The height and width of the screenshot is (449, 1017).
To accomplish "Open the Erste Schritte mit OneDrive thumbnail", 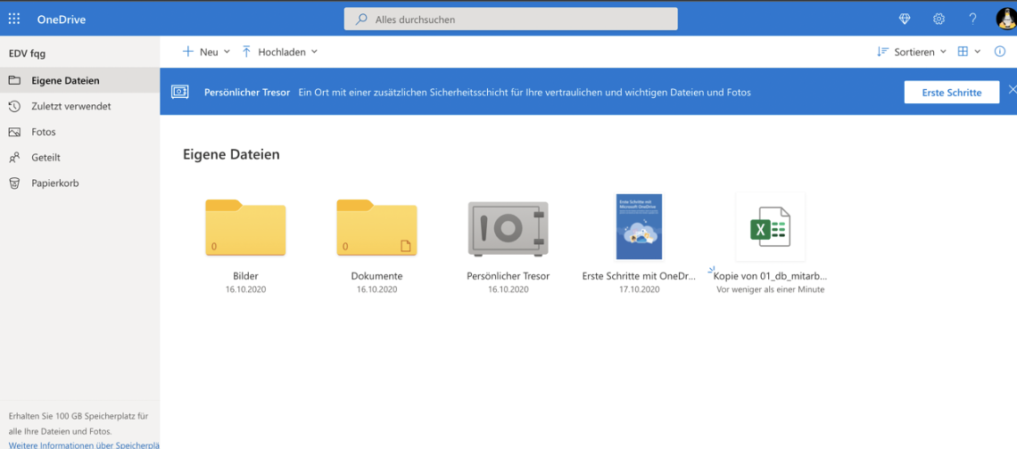I will pos(639,227).
